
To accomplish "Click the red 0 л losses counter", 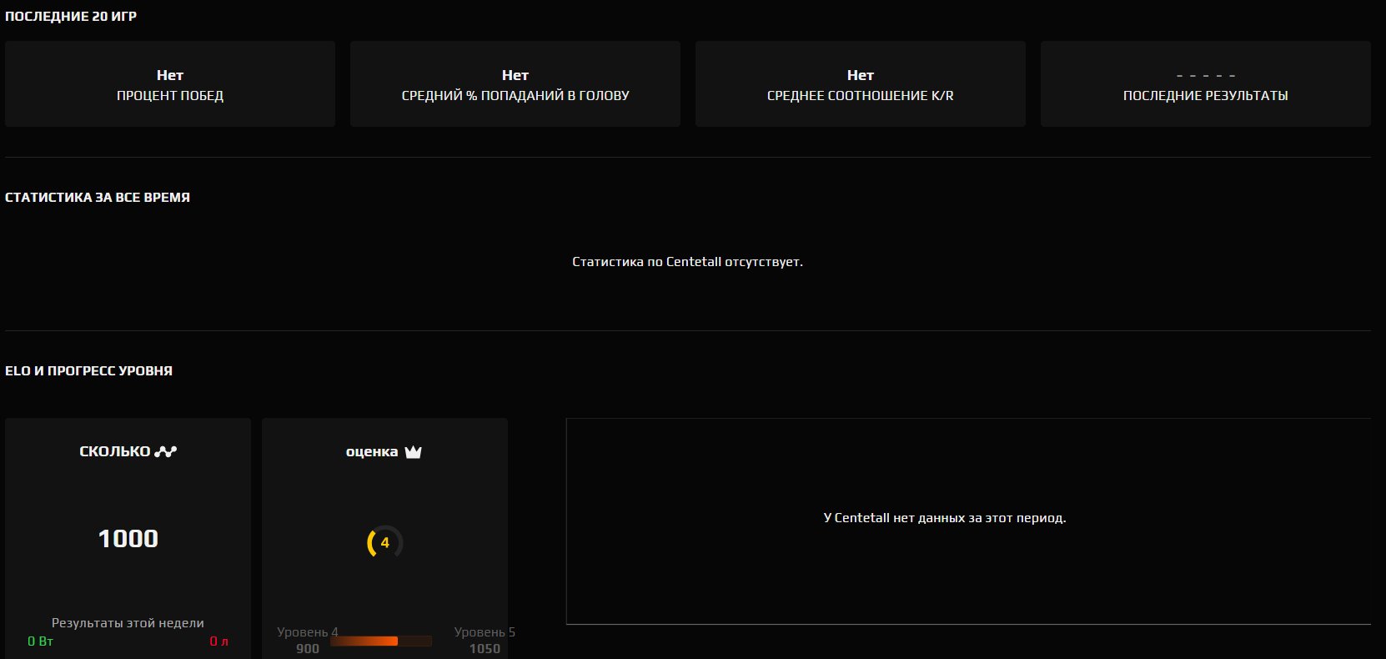I will point(218,641).
